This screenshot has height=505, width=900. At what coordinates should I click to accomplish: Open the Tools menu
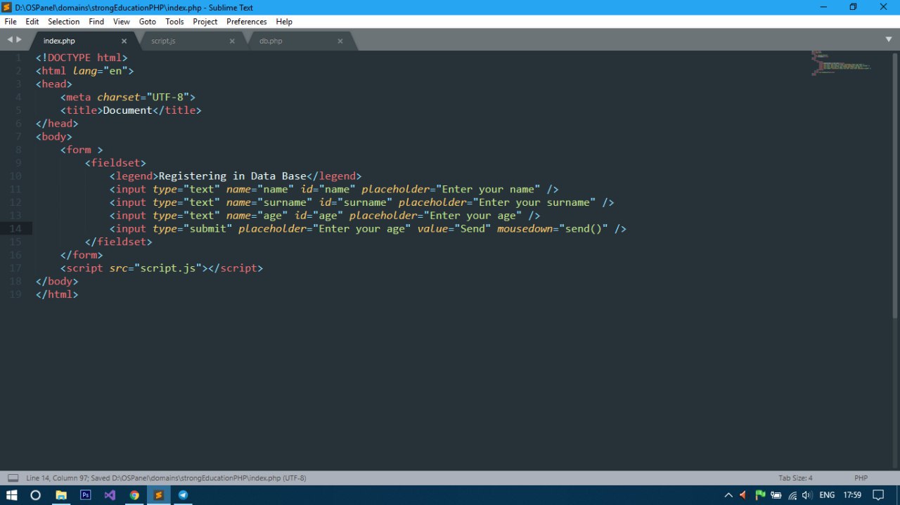174,22
